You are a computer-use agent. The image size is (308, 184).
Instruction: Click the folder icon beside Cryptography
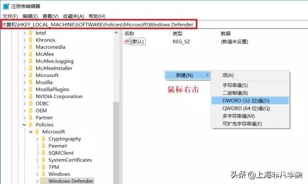pos(44,139)
